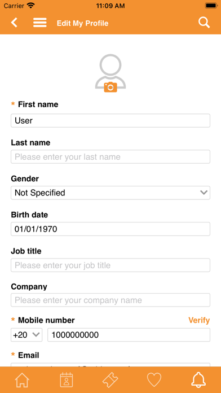Open the tickets icon in bottom bar
This screenshot has width=221, height=393.
[x=111, y=380]
